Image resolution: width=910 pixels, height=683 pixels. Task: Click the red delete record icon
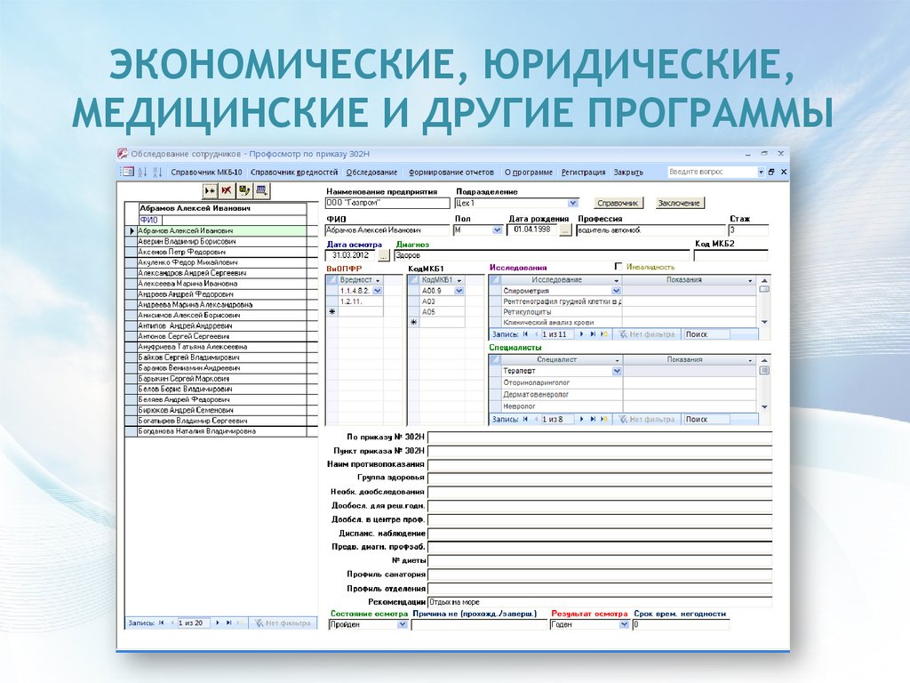tap(227, 190)
